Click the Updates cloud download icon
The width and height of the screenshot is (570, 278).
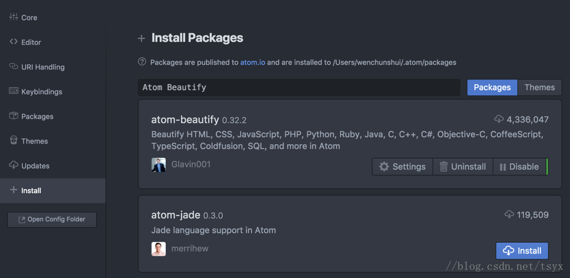[14, 165]
